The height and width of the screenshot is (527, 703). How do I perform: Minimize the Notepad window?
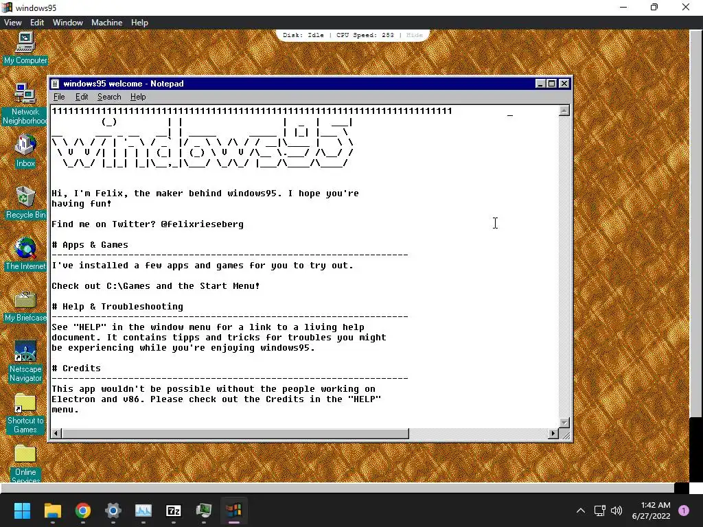(540, 83)
